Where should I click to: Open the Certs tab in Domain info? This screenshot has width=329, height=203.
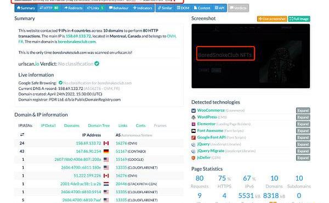click(140, 125)
